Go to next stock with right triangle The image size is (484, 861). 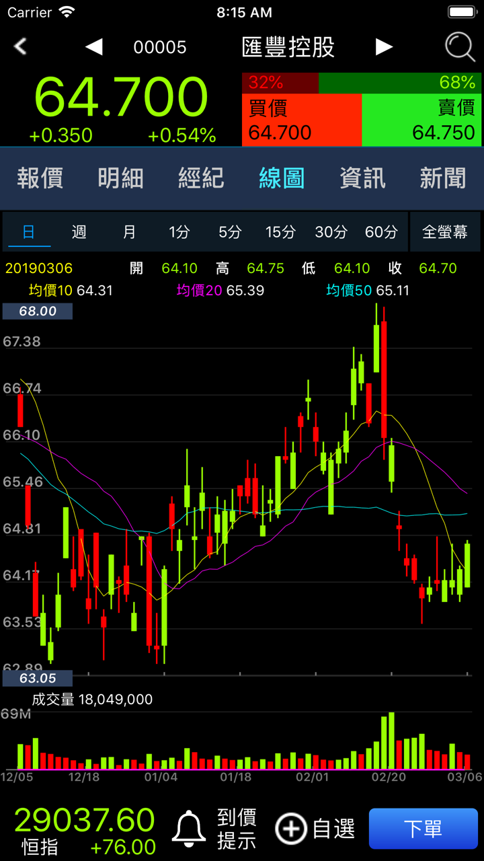(384, 46)
